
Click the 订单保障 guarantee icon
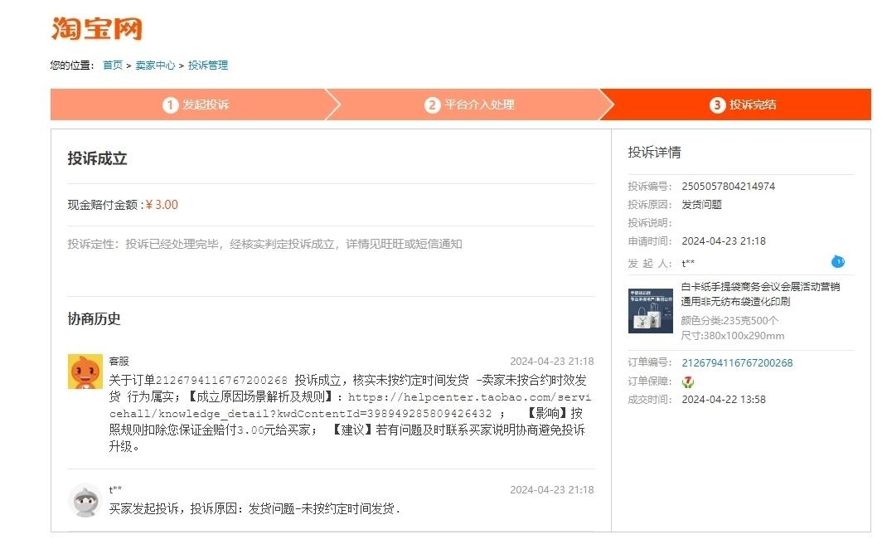[x=688, y=382]
